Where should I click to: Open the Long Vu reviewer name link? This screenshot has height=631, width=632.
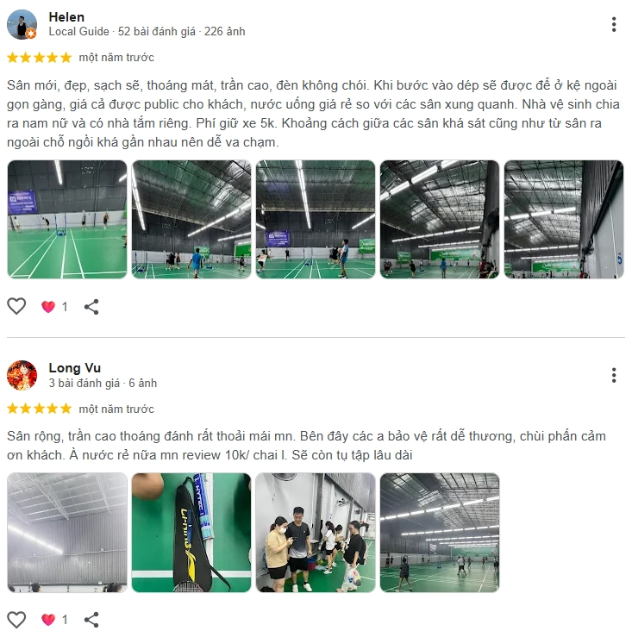[x=74, y=367]
